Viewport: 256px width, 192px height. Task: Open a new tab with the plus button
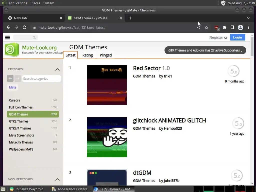tap(130, 18)
